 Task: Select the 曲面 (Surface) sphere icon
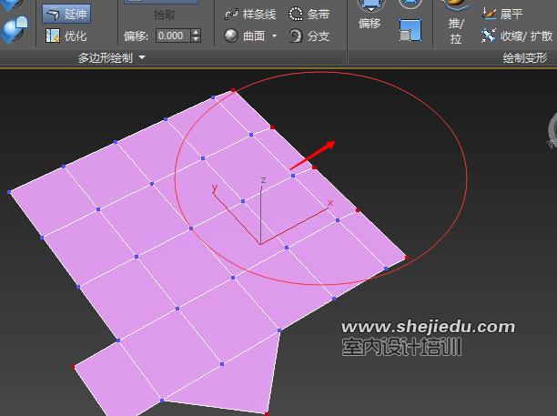pos(231,36)
